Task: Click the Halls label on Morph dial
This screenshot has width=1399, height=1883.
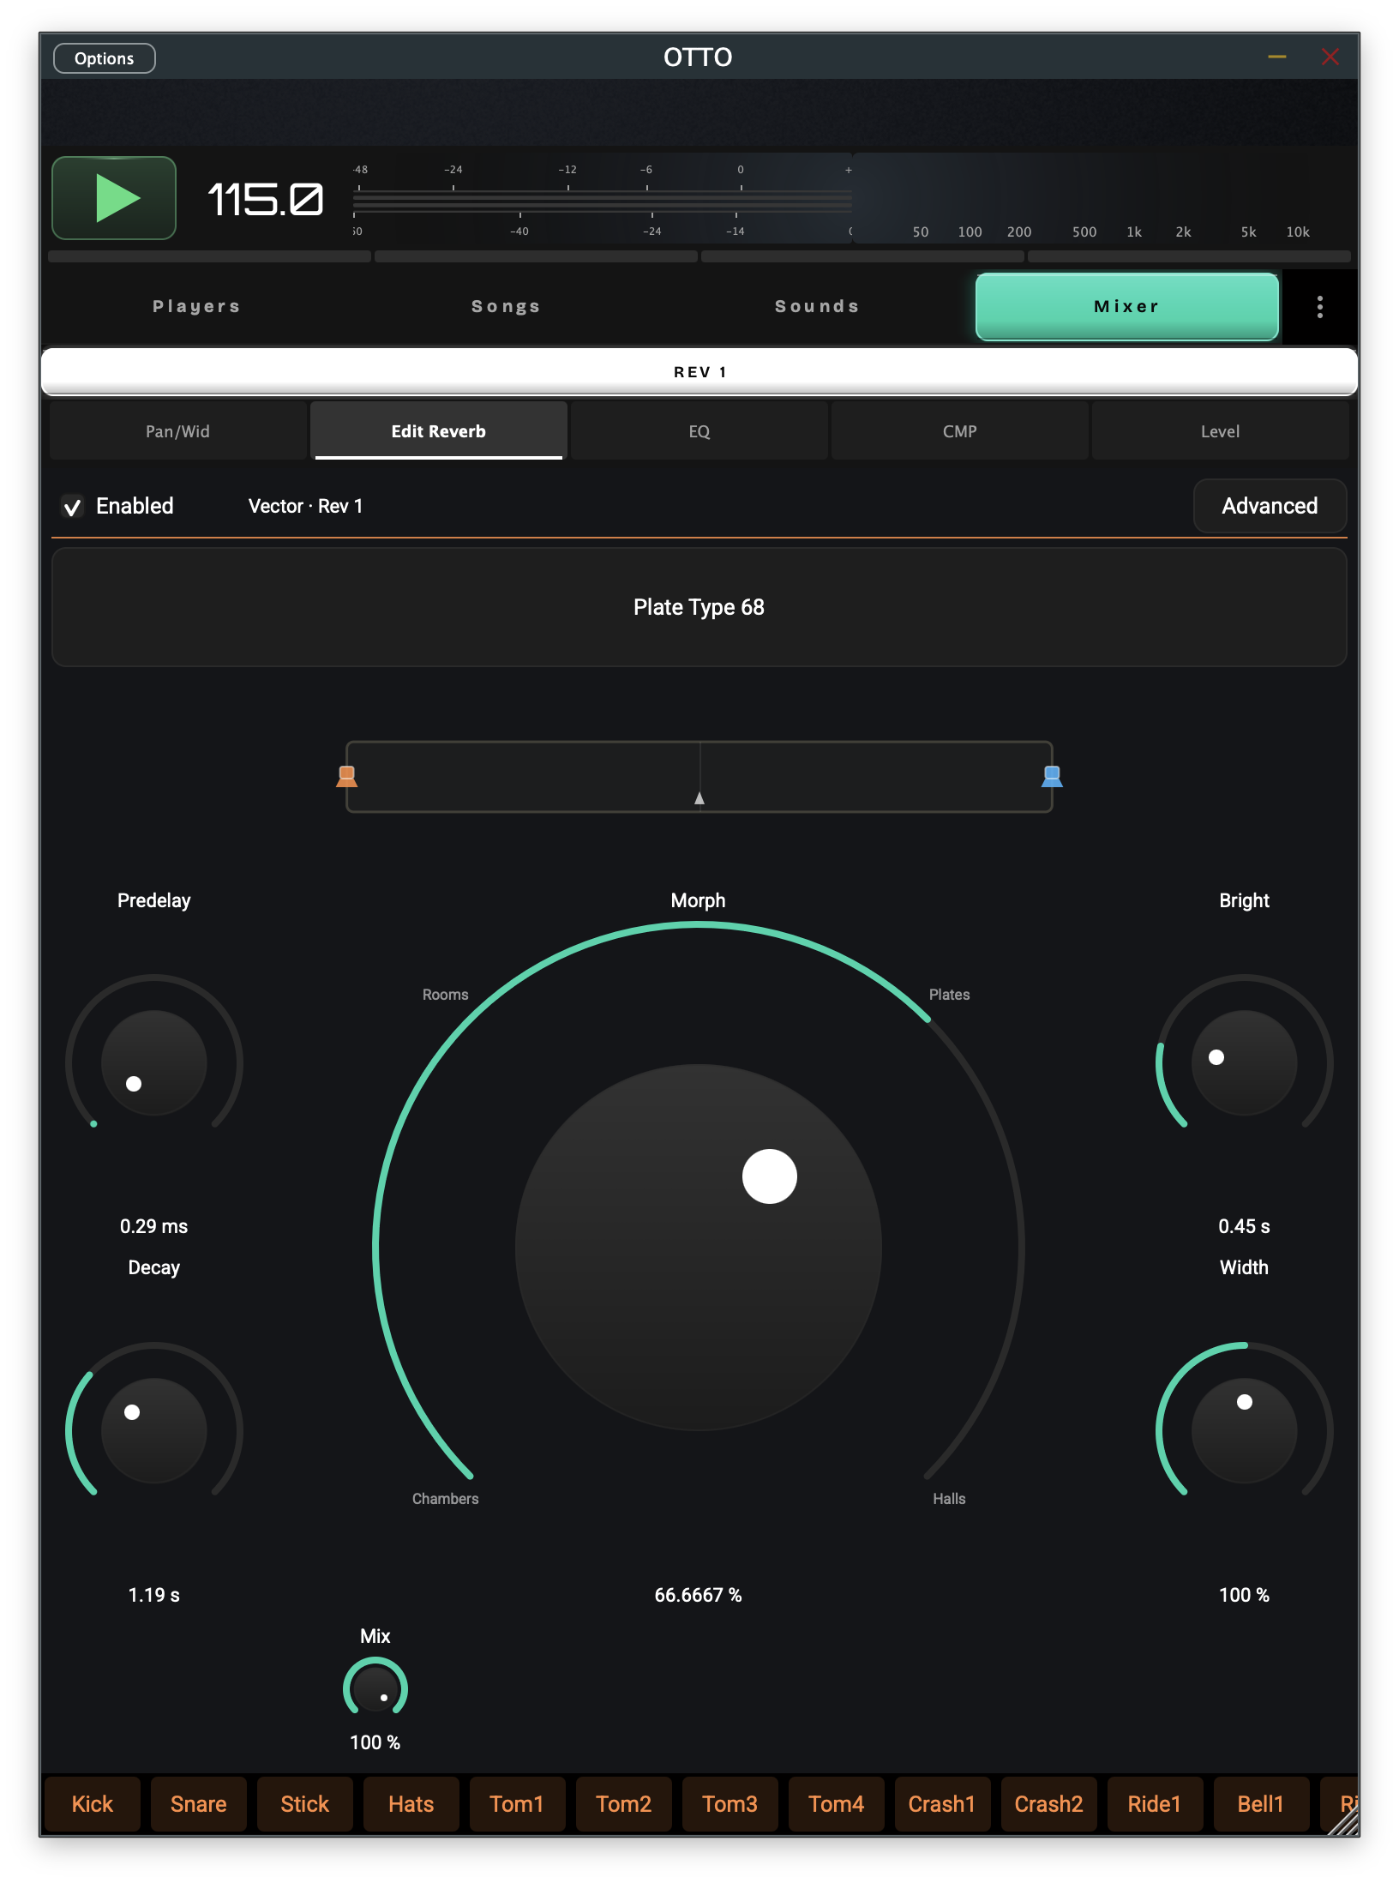Action: point(950,1499)
